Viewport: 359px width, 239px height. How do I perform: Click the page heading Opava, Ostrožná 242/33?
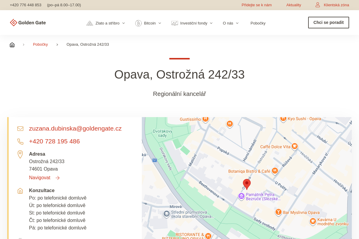click(180, 74)
